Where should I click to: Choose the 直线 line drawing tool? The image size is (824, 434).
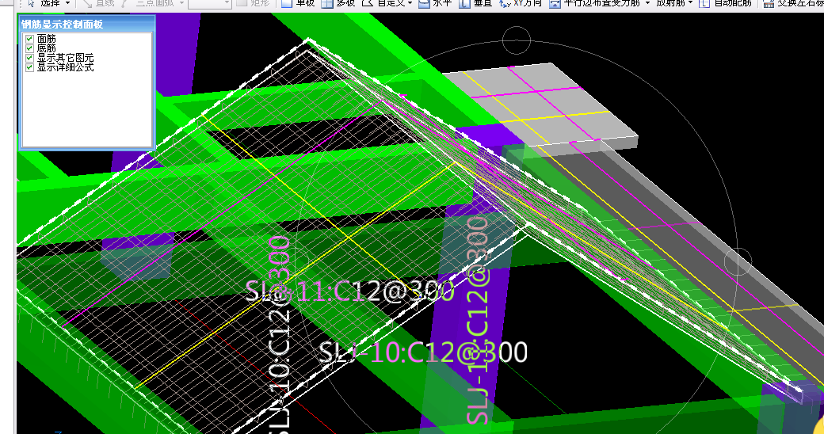pyautogui.click(x=99, y=3)
